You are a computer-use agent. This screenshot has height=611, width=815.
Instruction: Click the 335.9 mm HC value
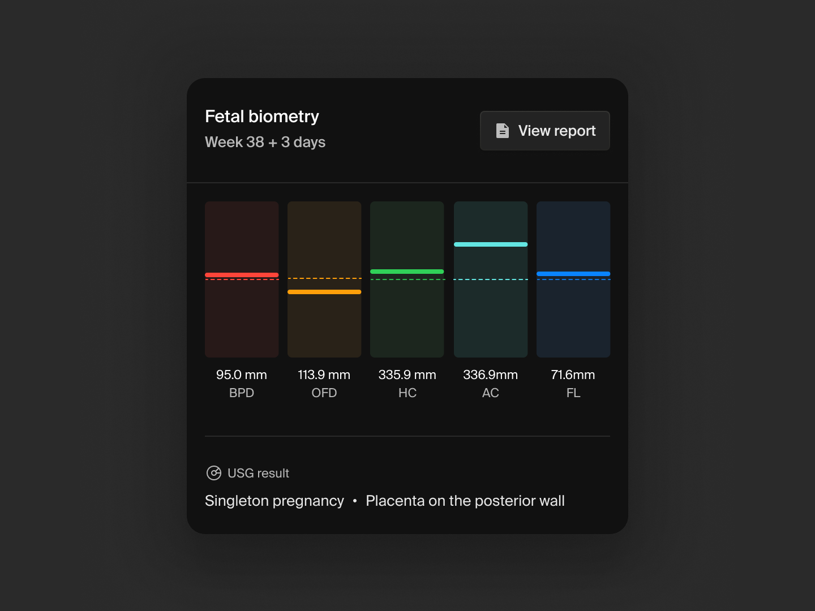[x=407, y=375]
